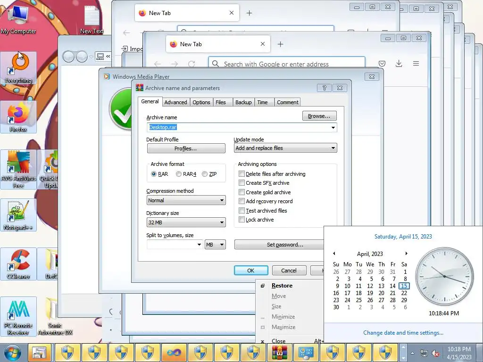This screenshot has width=483, height=362.
Task: Confirm archive dialog with OK
Action: [x=251, y=270]
